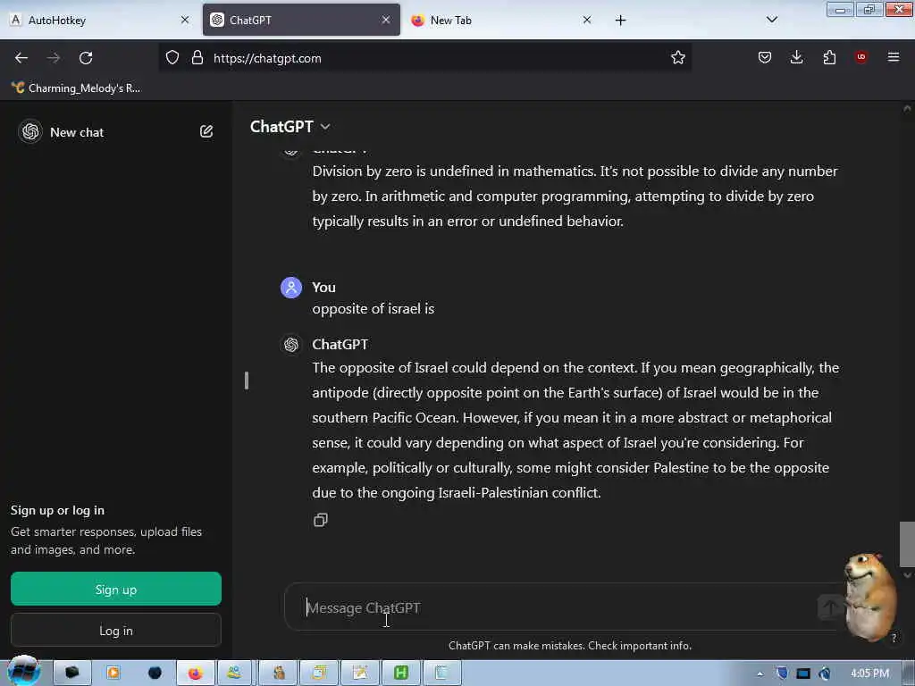
Task: Open the volume tray icon
Action: [825, 673]
